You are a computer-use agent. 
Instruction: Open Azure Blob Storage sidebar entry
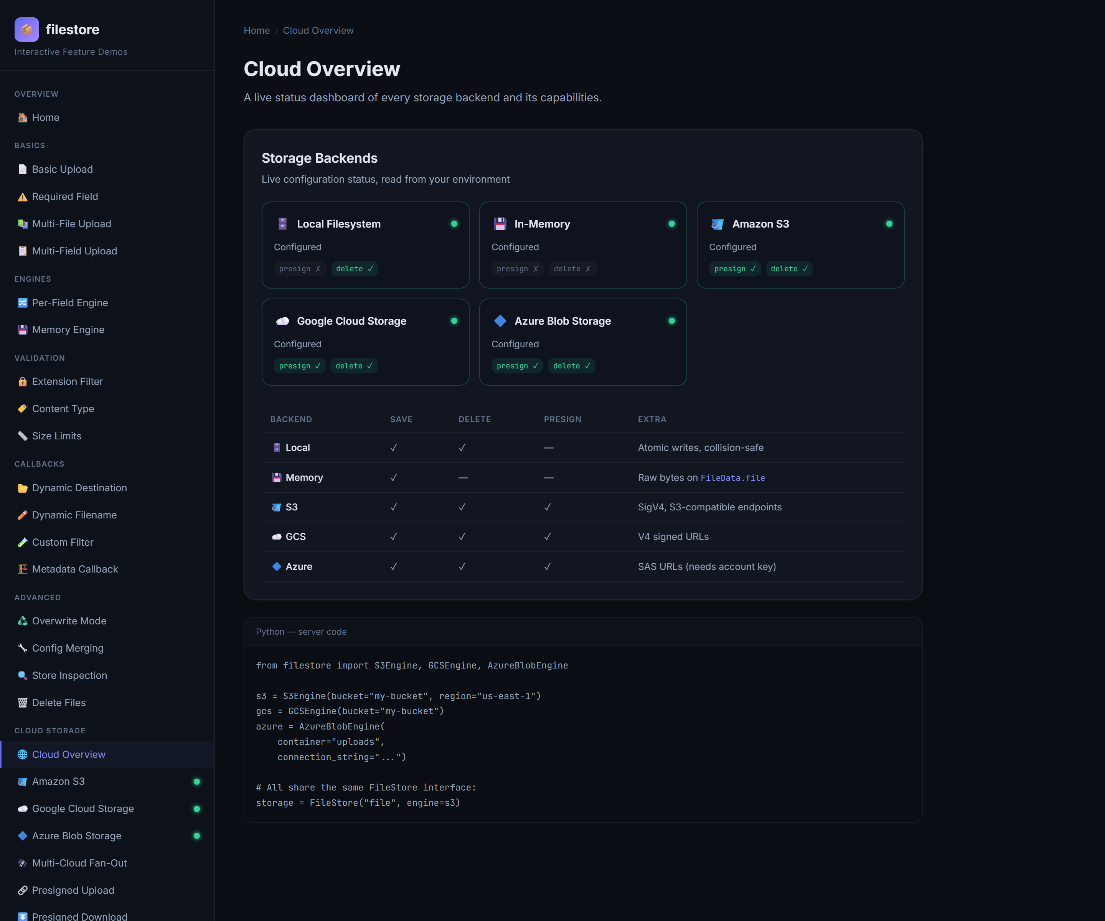107,836
